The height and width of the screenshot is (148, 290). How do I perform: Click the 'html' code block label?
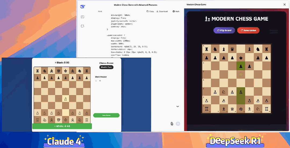[x=100, y=12]
